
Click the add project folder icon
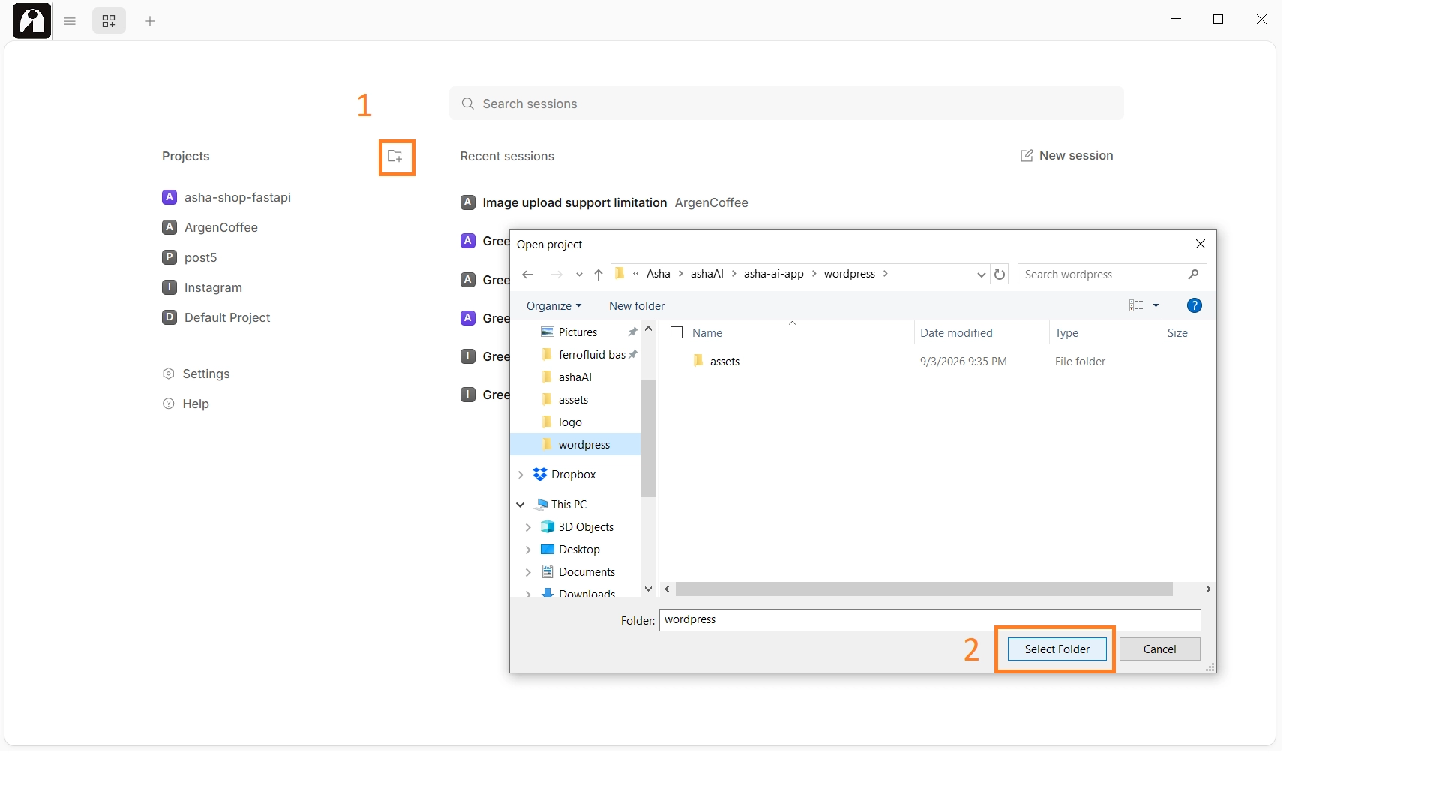395,157
